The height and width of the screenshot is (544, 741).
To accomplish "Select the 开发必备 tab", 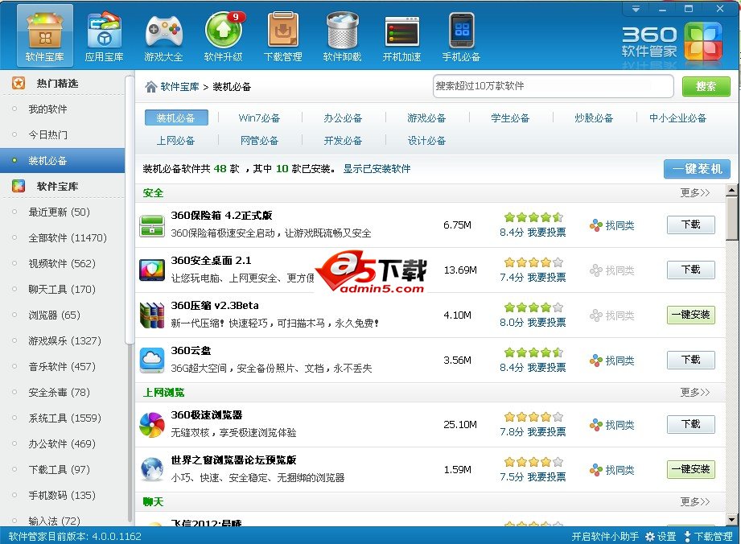I will pos(343,140).
